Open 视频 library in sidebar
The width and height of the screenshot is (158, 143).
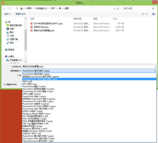pos(10,29)
